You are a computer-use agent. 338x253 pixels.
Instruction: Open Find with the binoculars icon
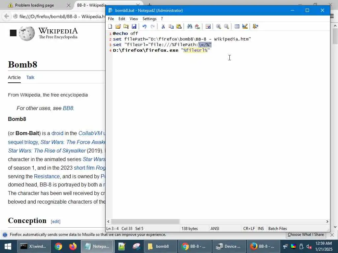(189, 26)
